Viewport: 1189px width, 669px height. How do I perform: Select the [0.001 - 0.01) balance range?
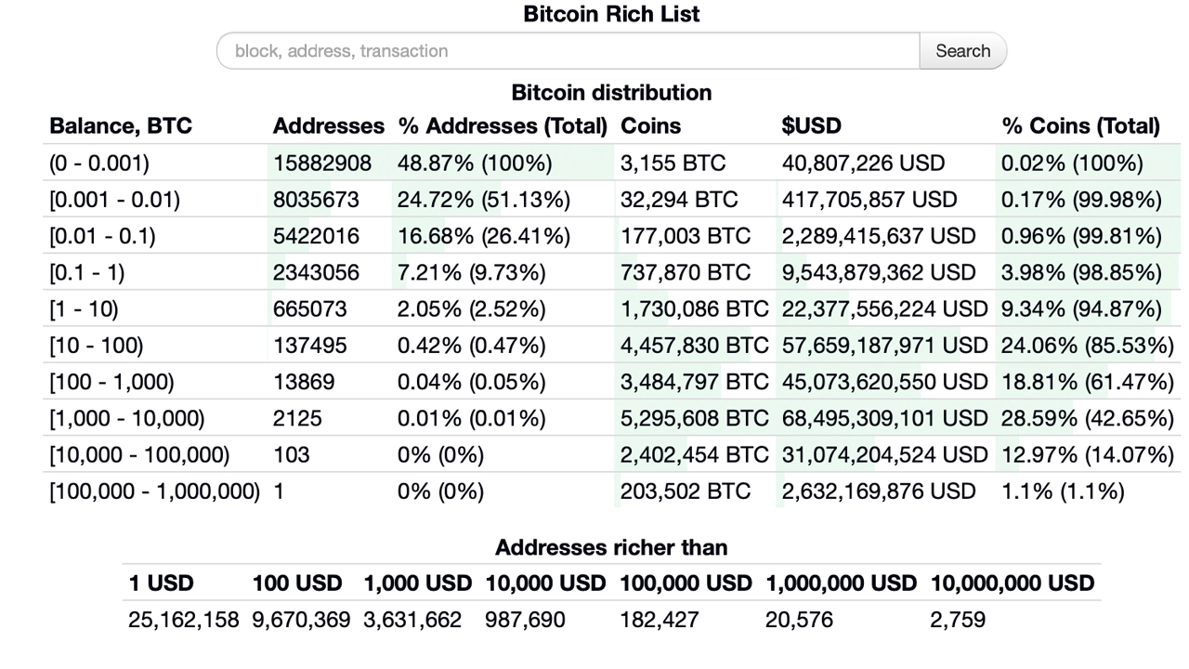pos(113,199)
